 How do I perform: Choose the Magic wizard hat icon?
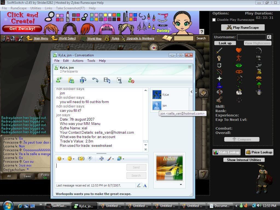219,85
